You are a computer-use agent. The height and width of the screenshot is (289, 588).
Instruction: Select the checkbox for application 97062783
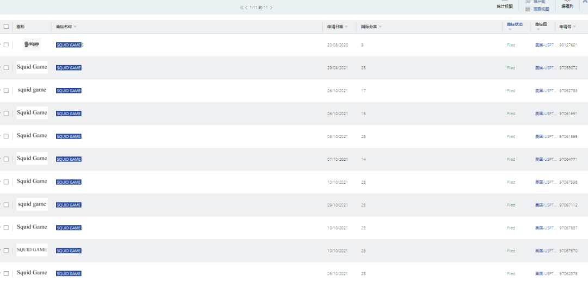coord(6,91)
